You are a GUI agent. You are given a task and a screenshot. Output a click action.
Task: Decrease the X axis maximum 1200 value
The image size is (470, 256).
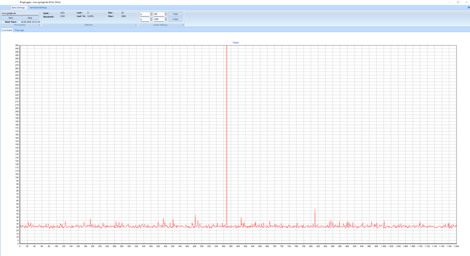click(166, 20)
